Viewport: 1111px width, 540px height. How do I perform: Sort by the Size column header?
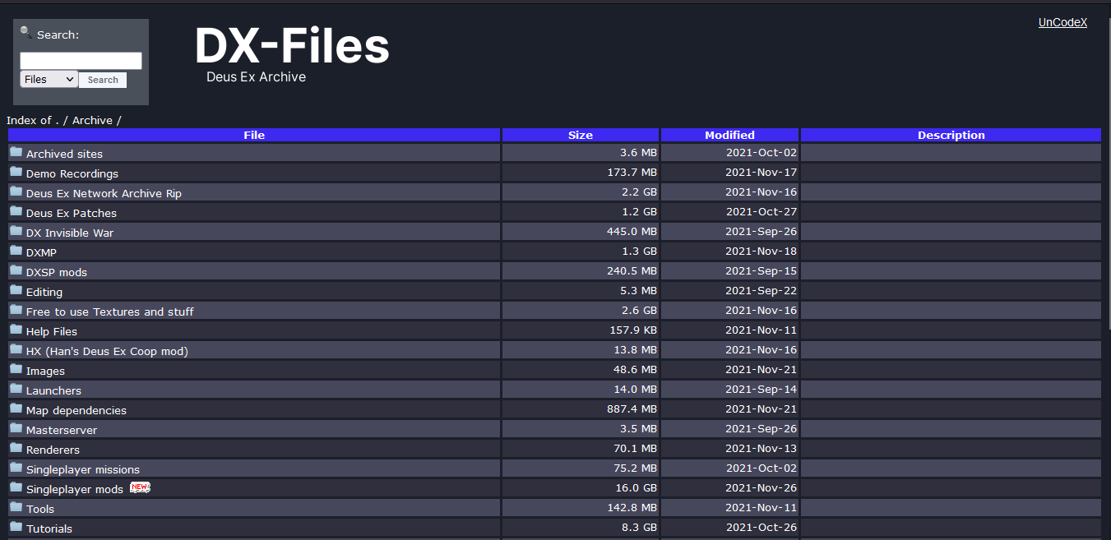(581, 135)
